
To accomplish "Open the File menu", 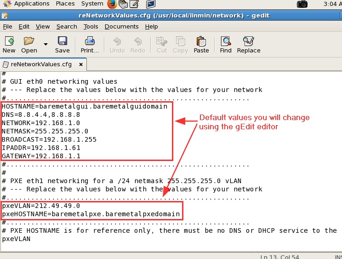I will pyautogui.click(x=8, y=26).
